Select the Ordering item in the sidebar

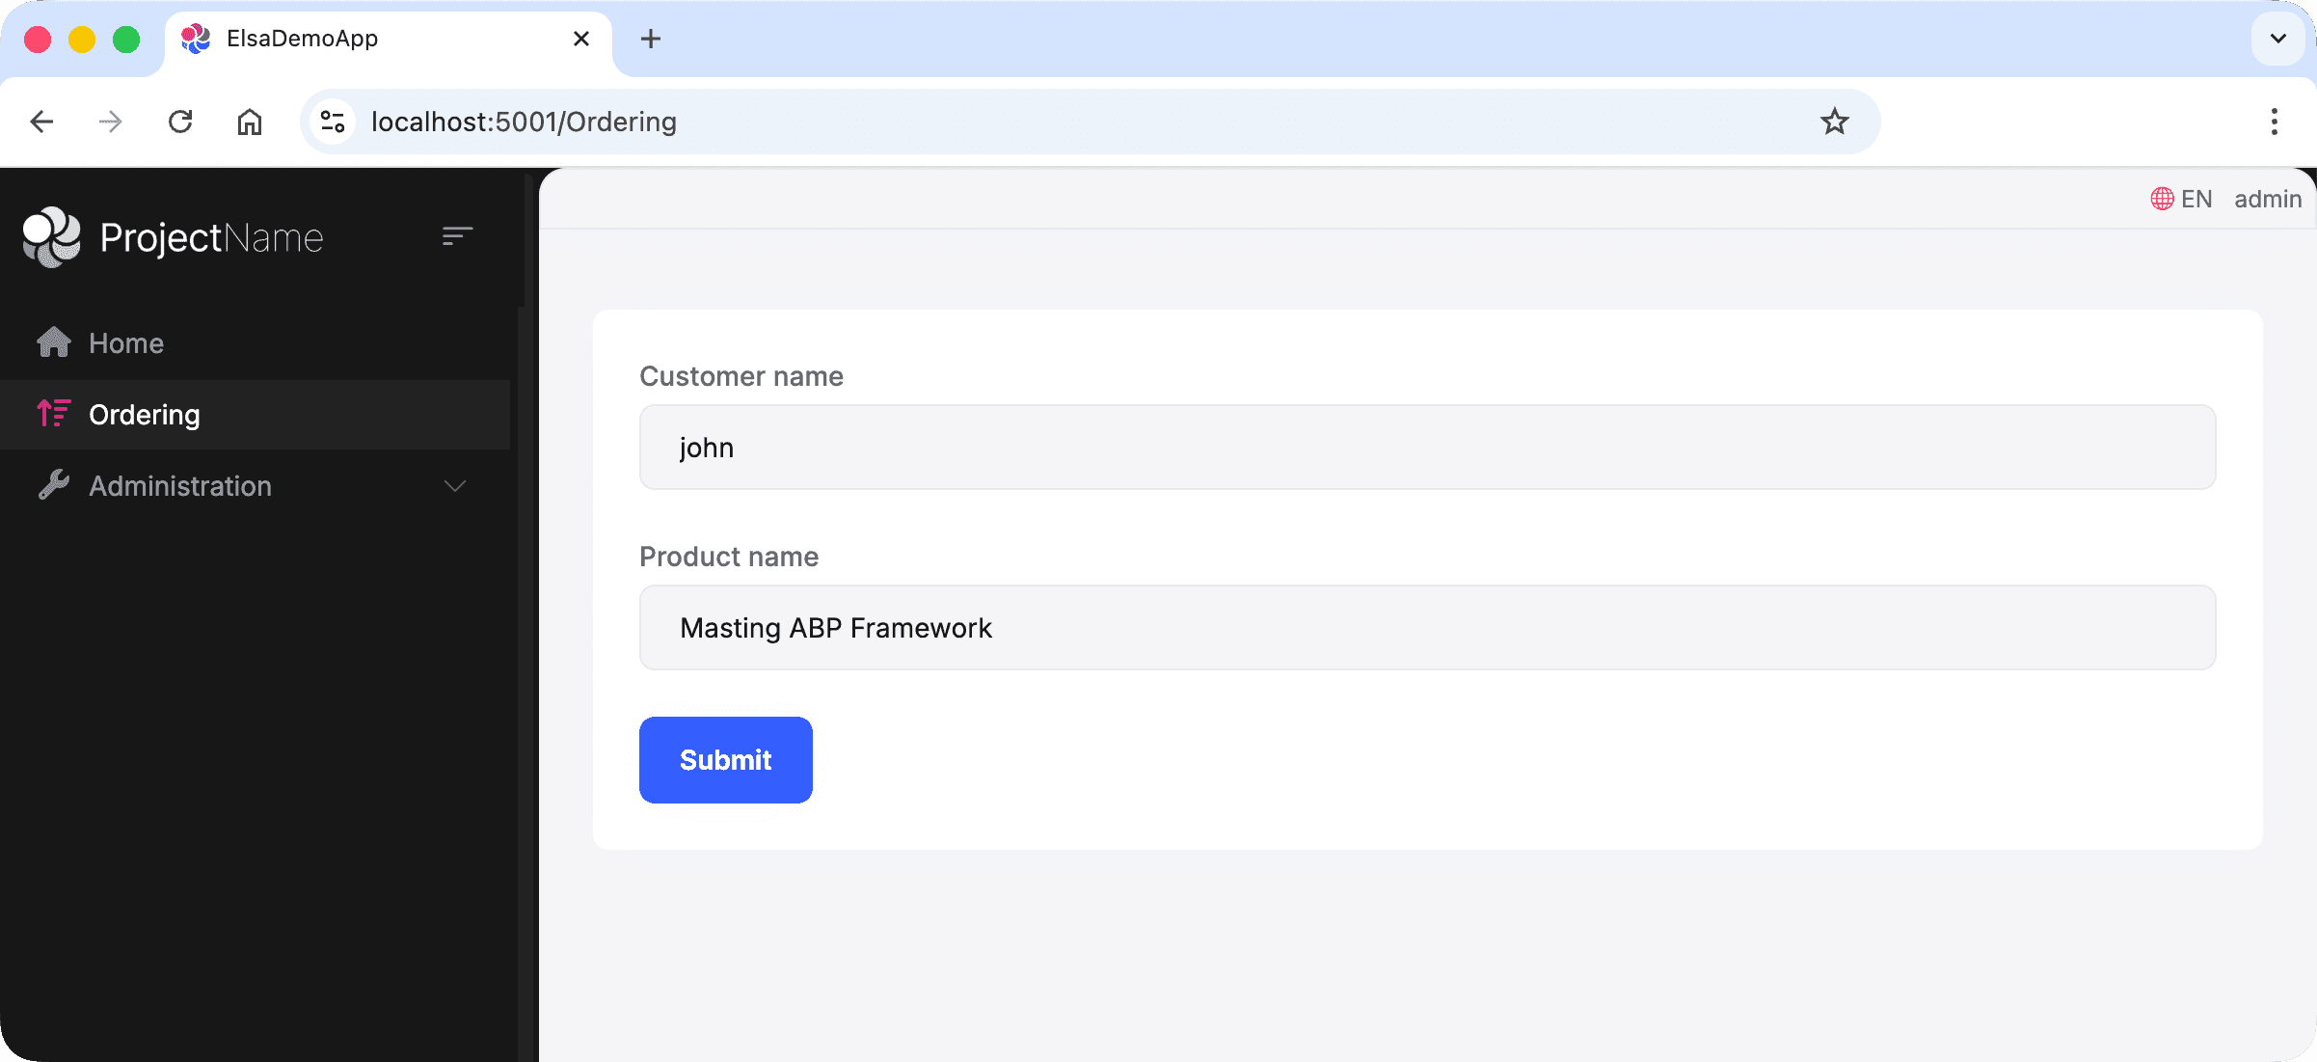pos(143,414)
